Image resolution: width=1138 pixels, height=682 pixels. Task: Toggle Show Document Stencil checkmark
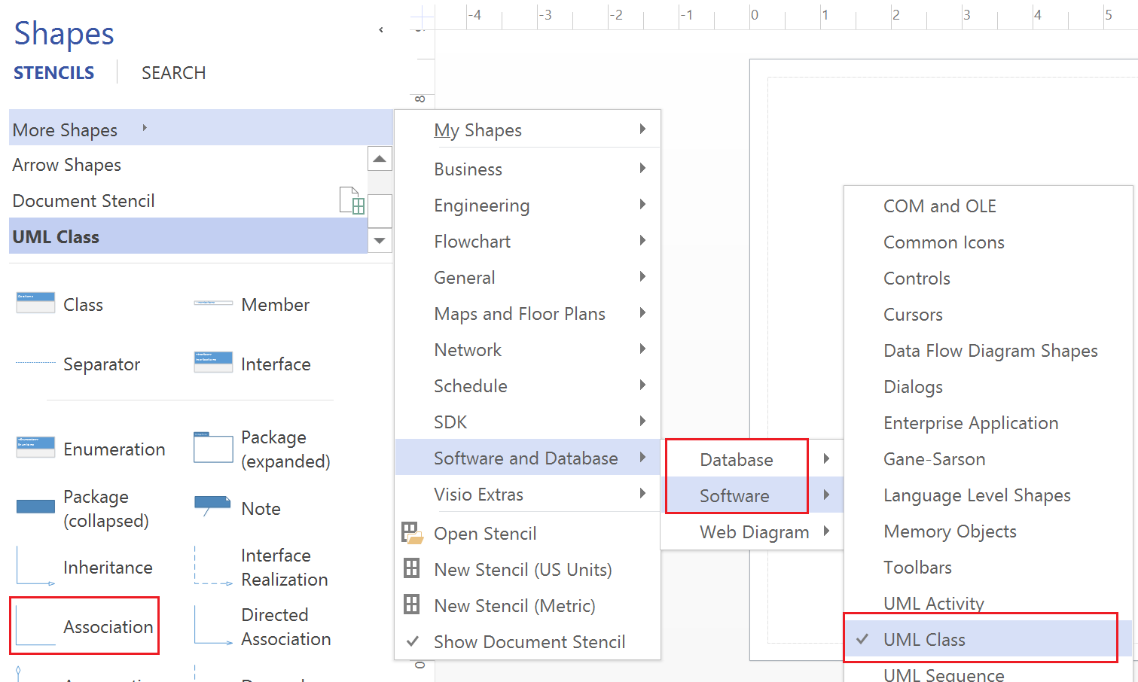pyautogui.click(x=413, y=641)
